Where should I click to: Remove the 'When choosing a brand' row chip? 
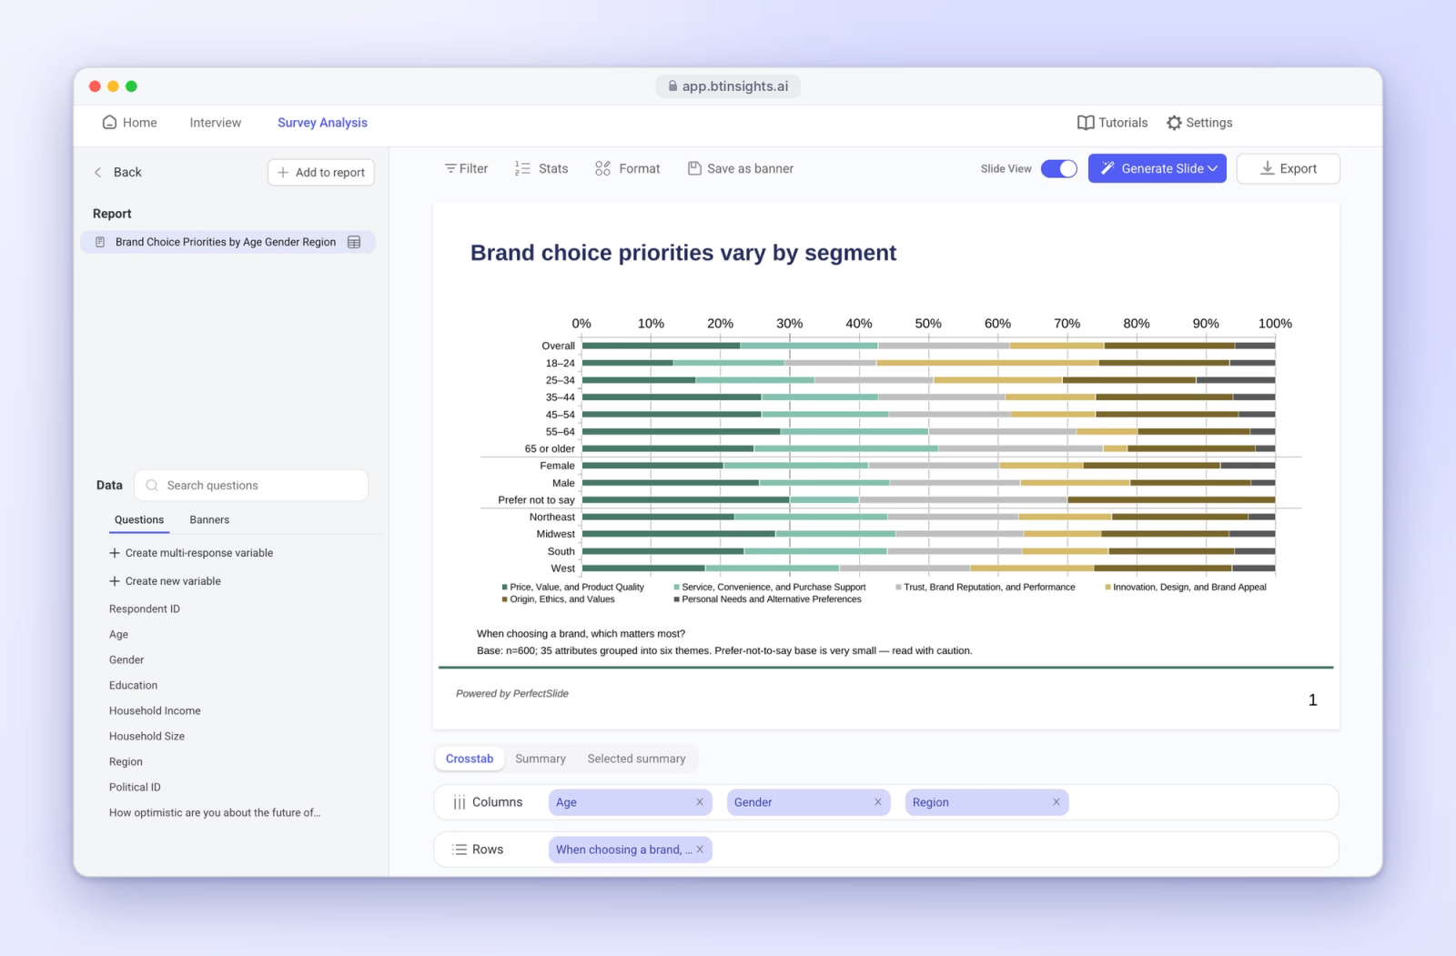700,850
